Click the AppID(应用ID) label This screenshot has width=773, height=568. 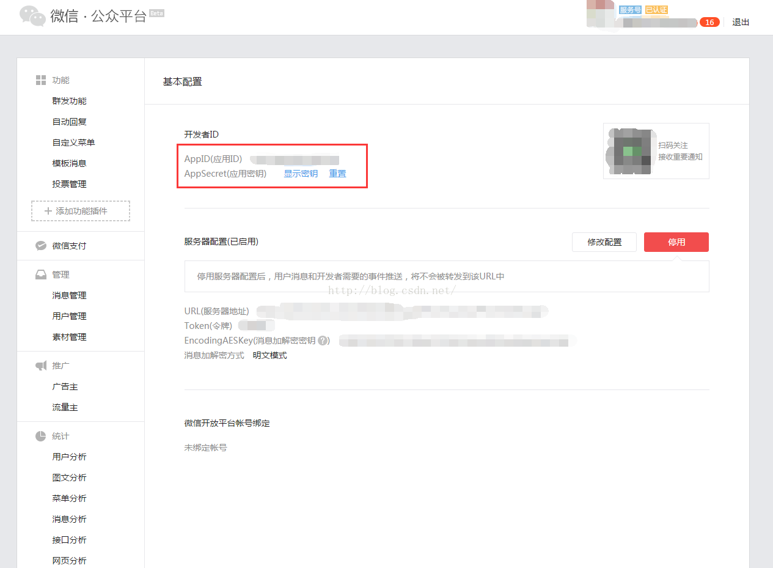pos(213,160)
